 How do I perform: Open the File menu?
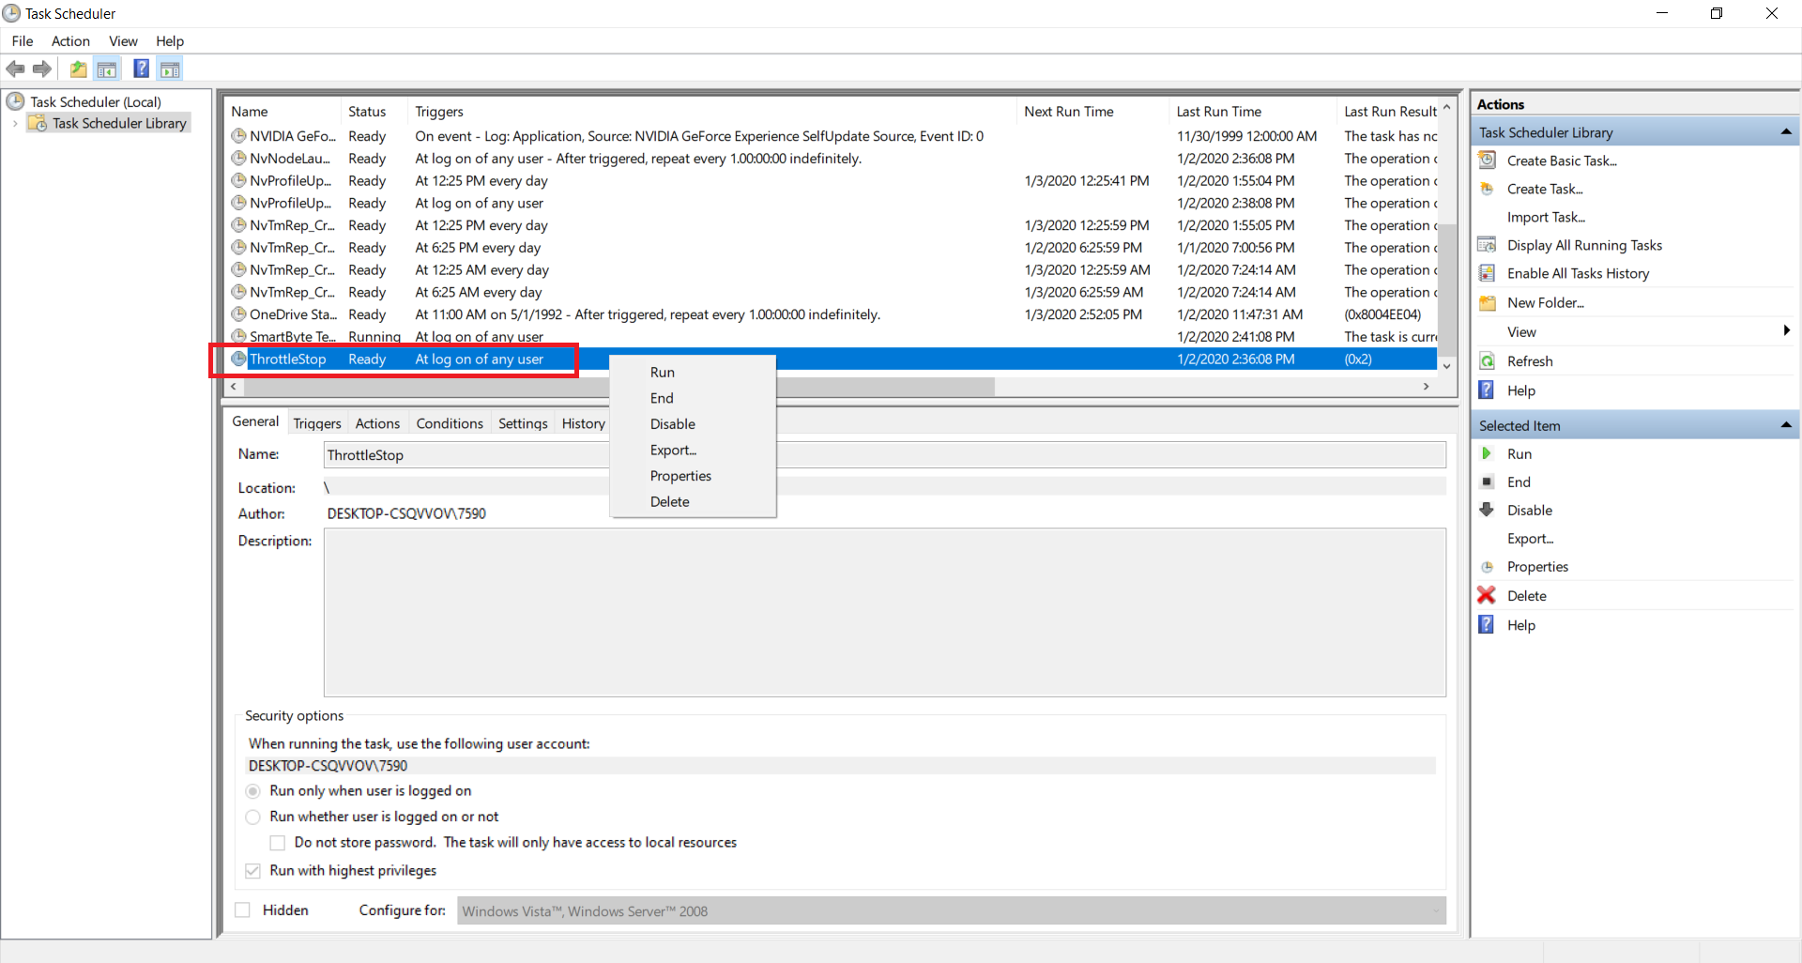point(23,40)
